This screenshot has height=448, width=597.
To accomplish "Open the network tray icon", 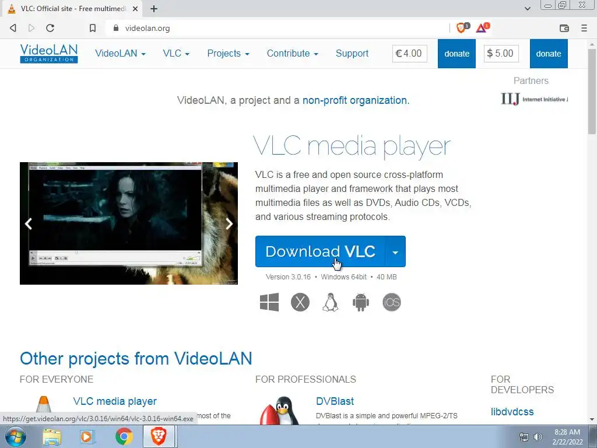I will click(x=524, y=437).
